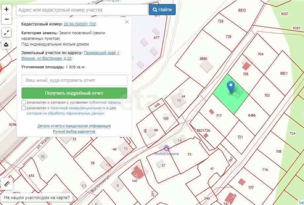This screenshot has height=205, width=304.
Task: Click the address search input field
Action: coord(82,10)
